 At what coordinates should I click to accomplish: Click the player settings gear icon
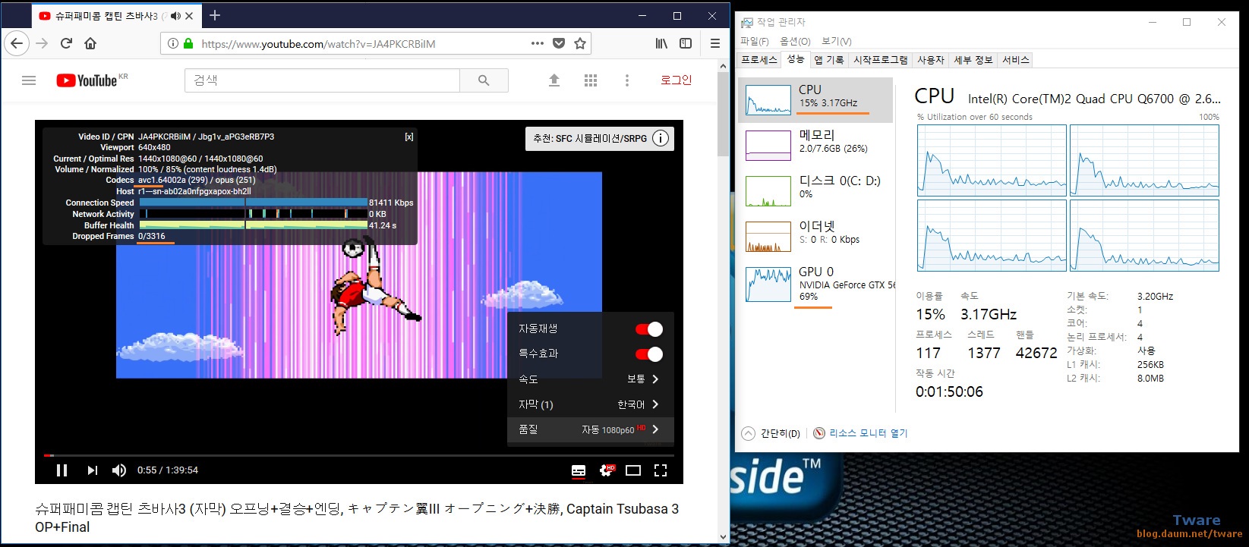pyautogui.click(x=607, y=470)
